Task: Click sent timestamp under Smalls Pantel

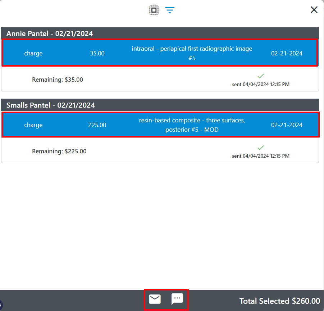Action: click(x=261, y=156)
